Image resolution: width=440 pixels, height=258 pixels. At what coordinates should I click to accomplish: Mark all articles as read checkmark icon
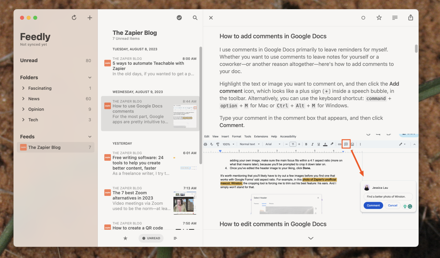coord(179,18)
